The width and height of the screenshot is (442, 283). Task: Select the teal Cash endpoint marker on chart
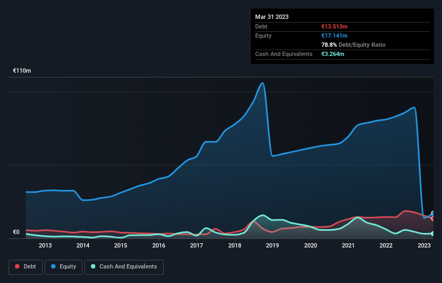click(433, 234)
